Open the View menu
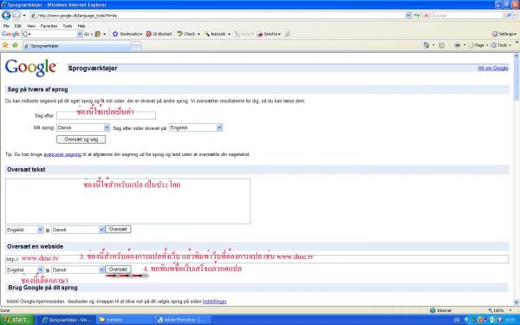This screenshot has width=520, height=325. [31, 26]
